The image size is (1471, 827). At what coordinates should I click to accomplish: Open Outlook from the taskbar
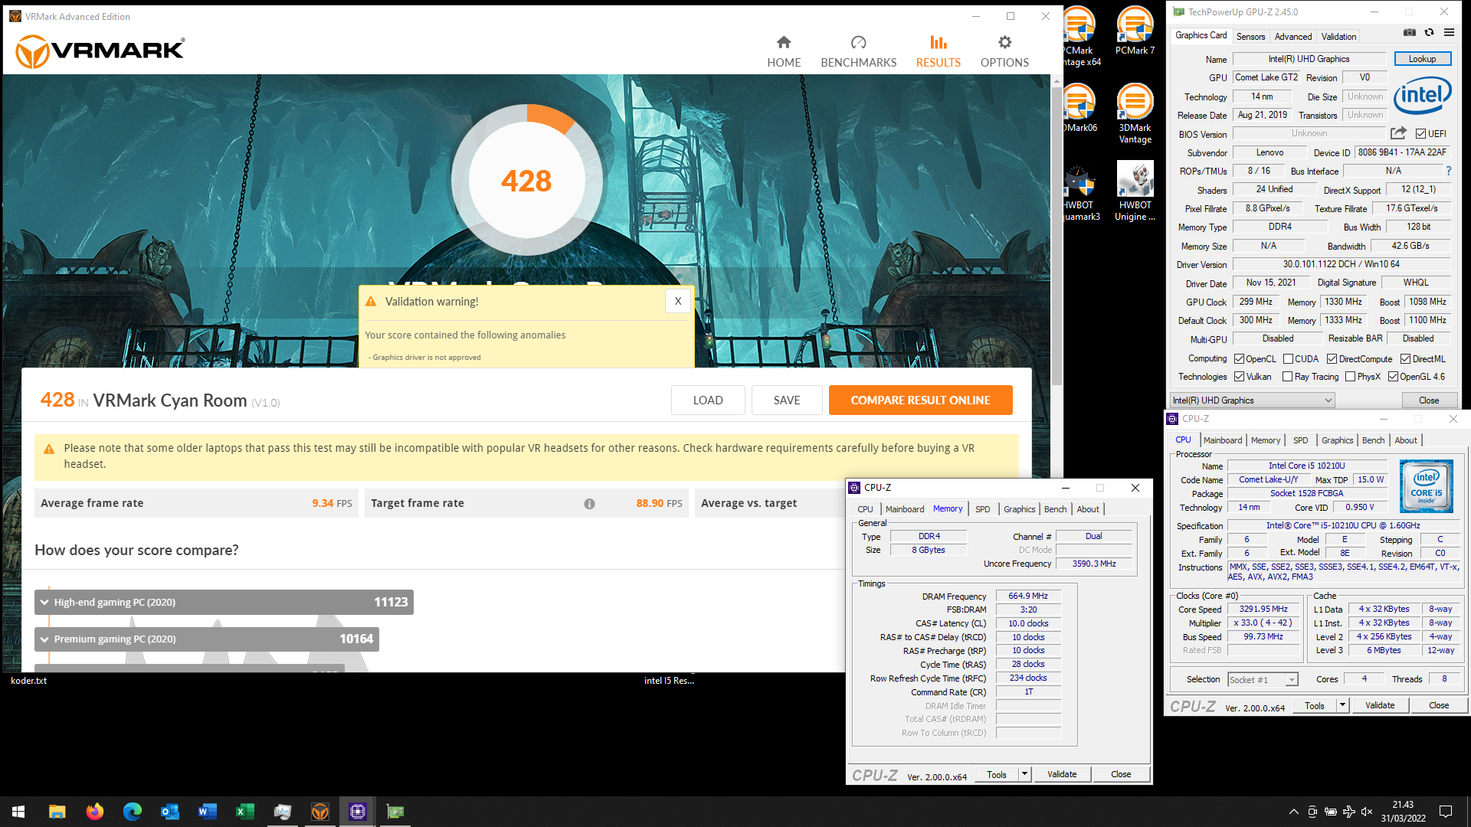(170, 812)
